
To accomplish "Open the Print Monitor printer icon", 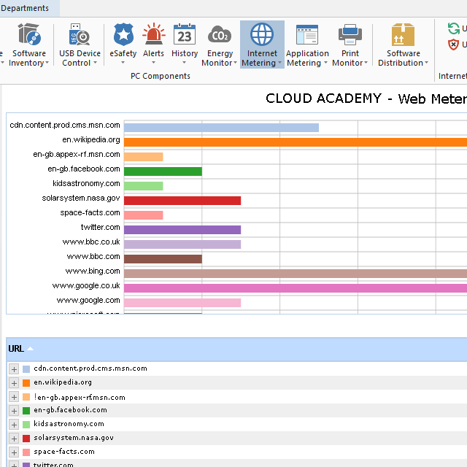I will 350,34.
